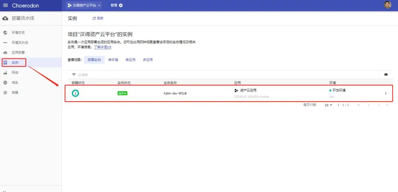
Task: Go to first page arrow
Action: pyautogui.click(x=359, y=105)
